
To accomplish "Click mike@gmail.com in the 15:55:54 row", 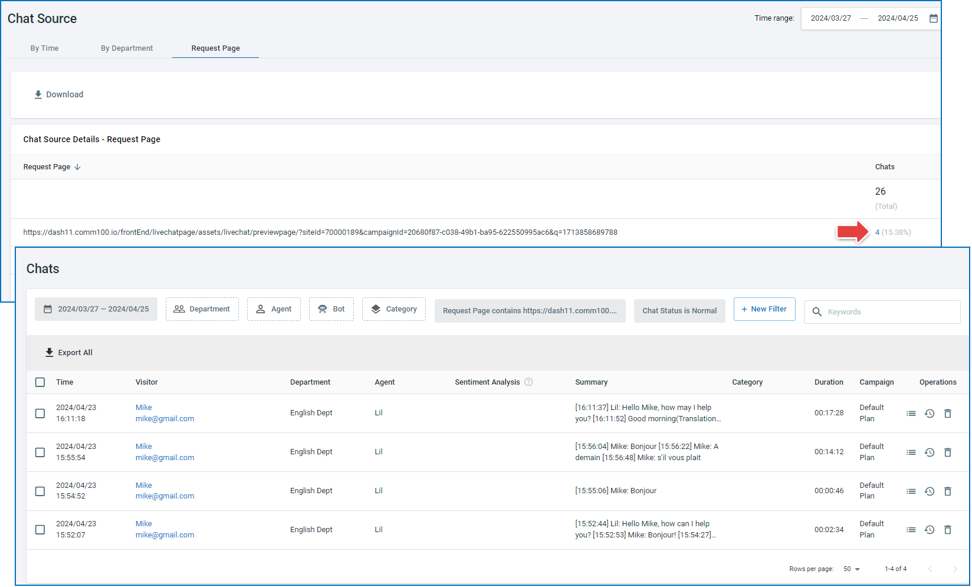I will pos(165,458).
